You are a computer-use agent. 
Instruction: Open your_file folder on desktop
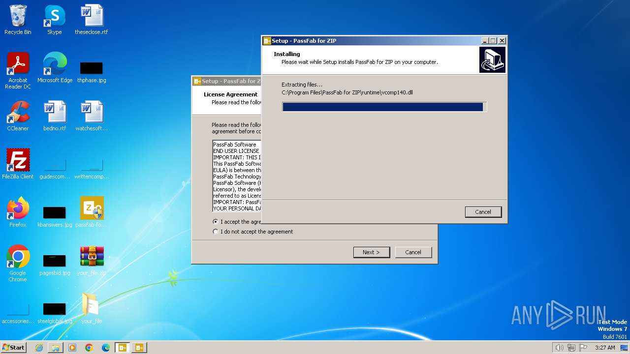(92, 309)
